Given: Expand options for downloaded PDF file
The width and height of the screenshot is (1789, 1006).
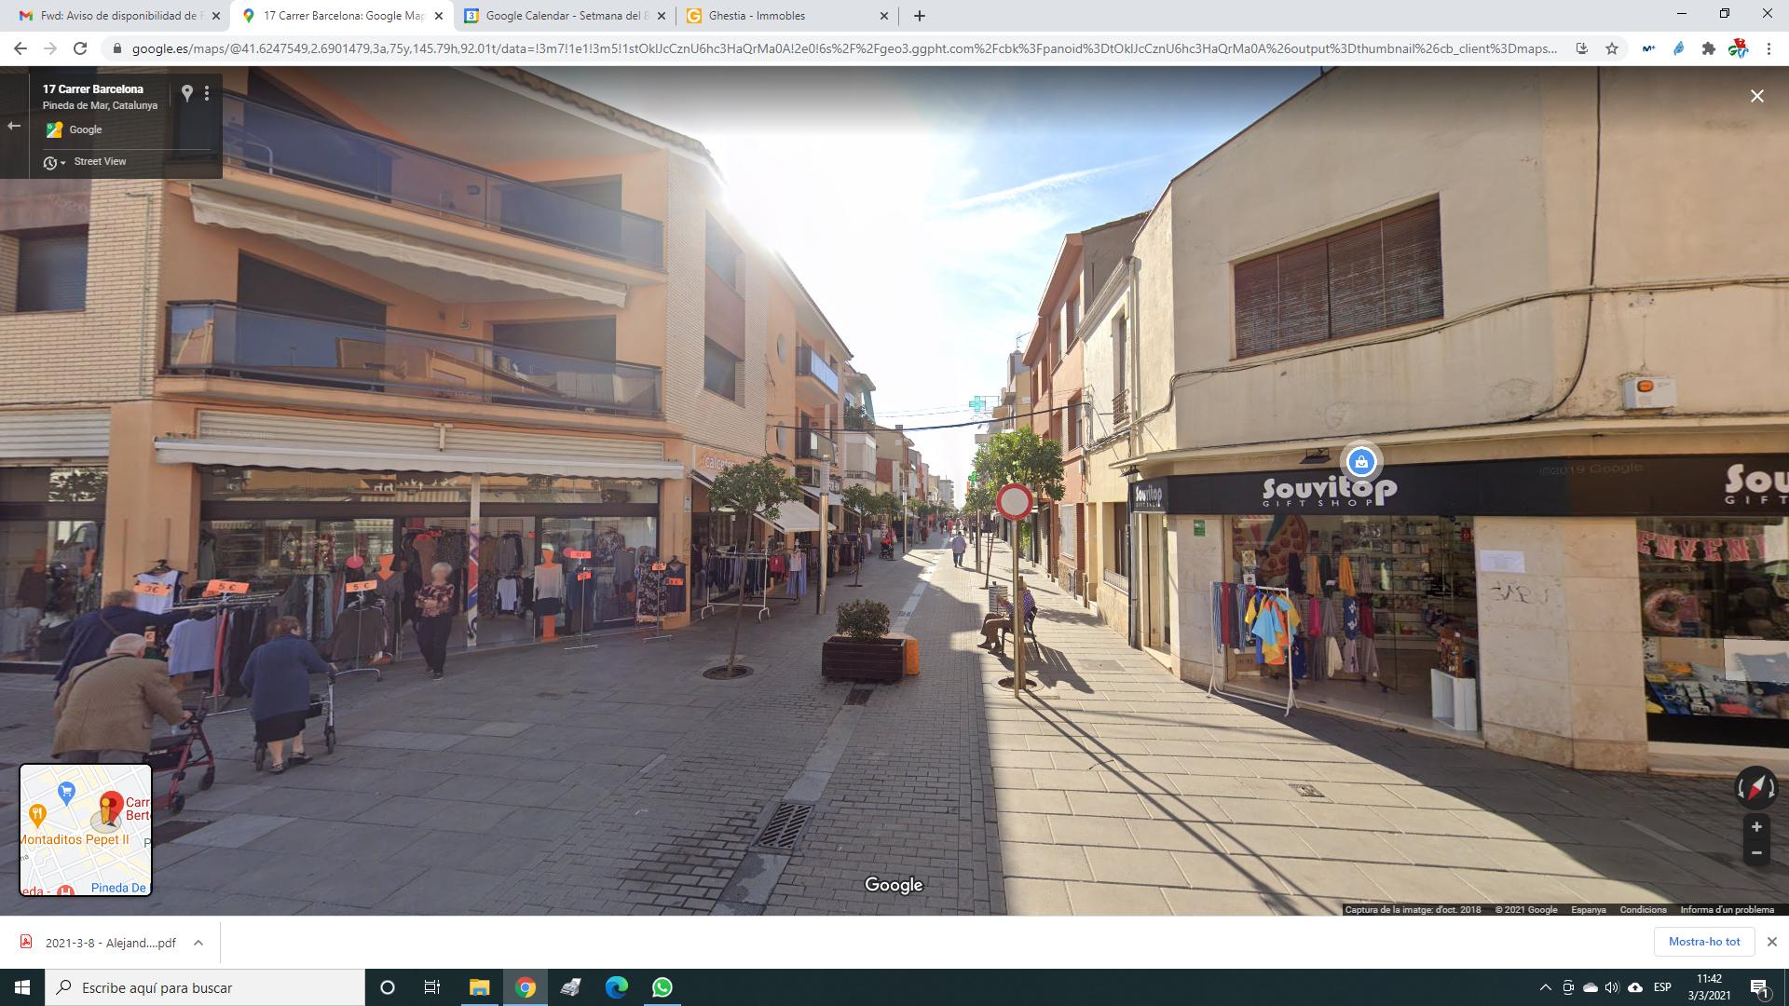Looking at the screenshot, I should [198, 943].
